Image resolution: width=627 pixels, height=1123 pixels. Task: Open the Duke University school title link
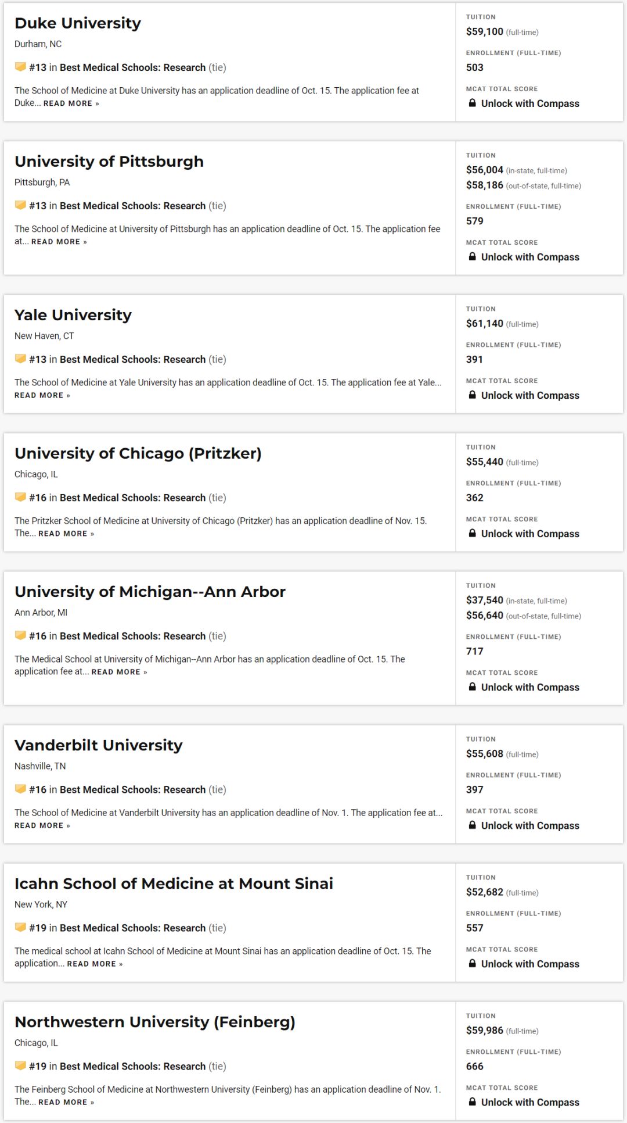tap(78, 23)
